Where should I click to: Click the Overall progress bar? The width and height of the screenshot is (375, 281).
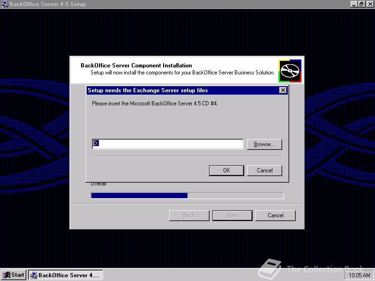pos(187,195)
